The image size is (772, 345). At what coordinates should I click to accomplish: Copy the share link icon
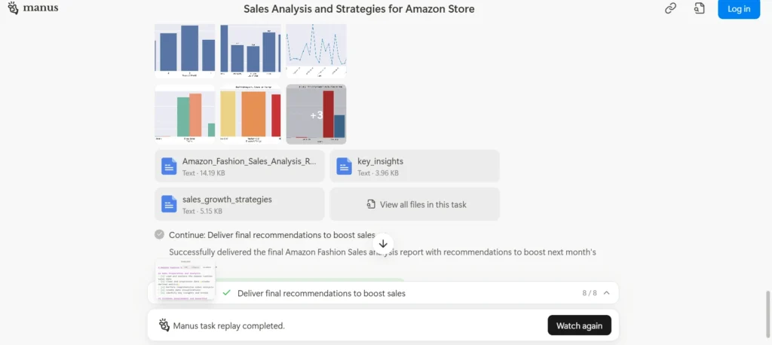click(670, 8)
